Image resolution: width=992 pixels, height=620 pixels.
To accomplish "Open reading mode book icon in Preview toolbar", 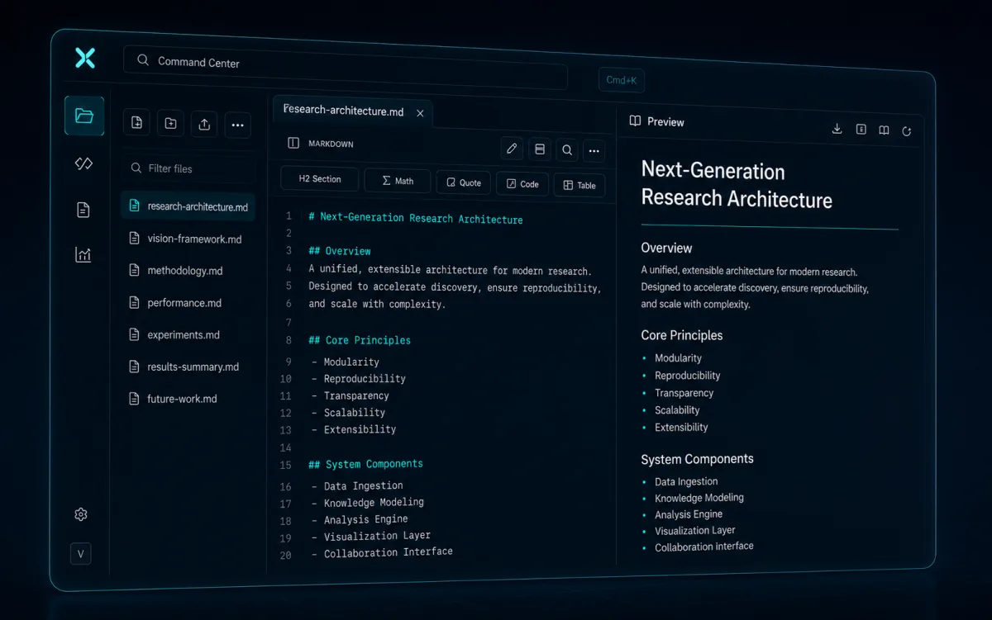I will coord(884,130).
